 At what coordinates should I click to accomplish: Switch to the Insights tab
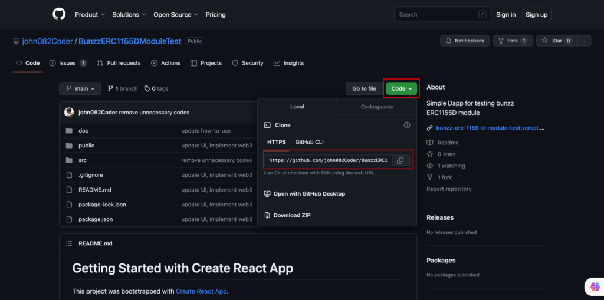[x=289, y=63]
